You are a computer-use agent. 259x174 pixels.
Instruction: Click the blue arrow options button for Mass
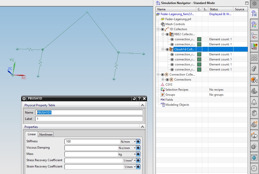coord(138,154)
